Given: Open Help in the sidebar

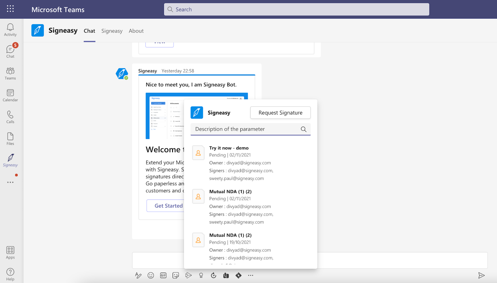Looking at the screenshot, I should (10, 274).
